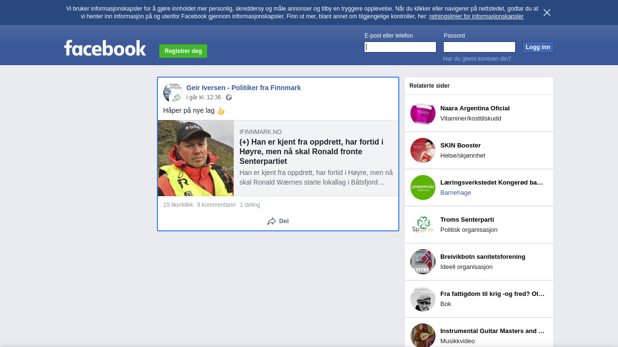The width and height of the screenshot is (618, 347).
Task: Click the Logg inn button
Action: [x=538, y=47]
